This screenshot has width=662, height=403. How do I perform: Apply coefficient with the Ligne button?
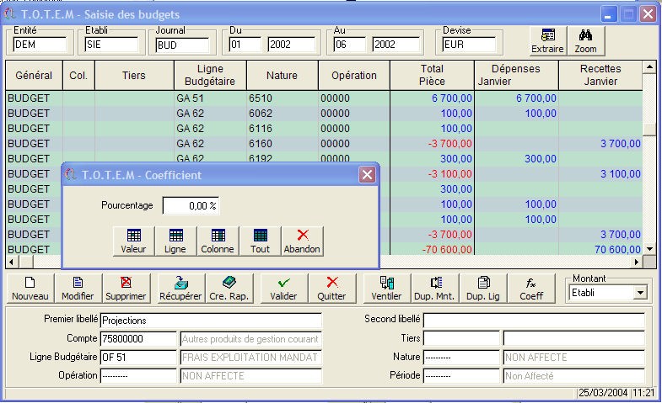tap(175, 241)
